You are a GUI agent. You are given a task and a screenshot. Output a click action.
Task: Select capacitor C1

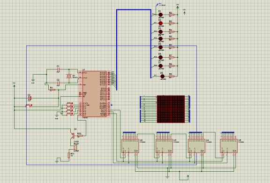(59, 69)
